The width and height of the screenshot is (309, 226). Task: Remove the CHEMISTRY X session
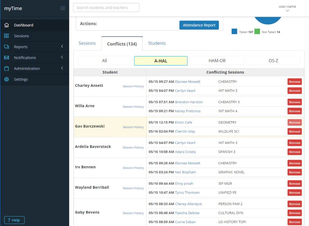pos(295,102)
